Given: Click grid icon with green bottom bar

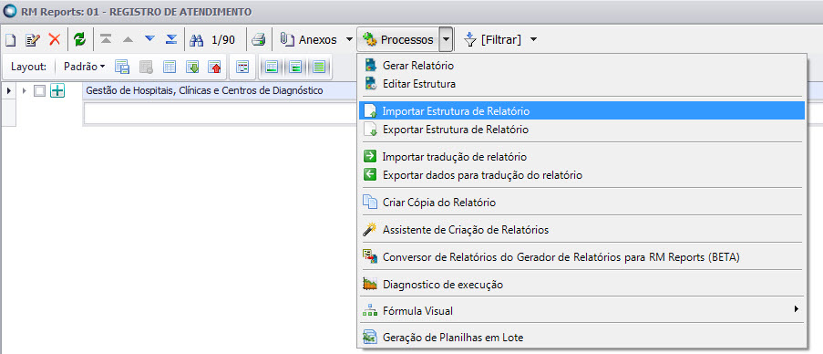Looking at the screenshot, I should pos(272,68).
